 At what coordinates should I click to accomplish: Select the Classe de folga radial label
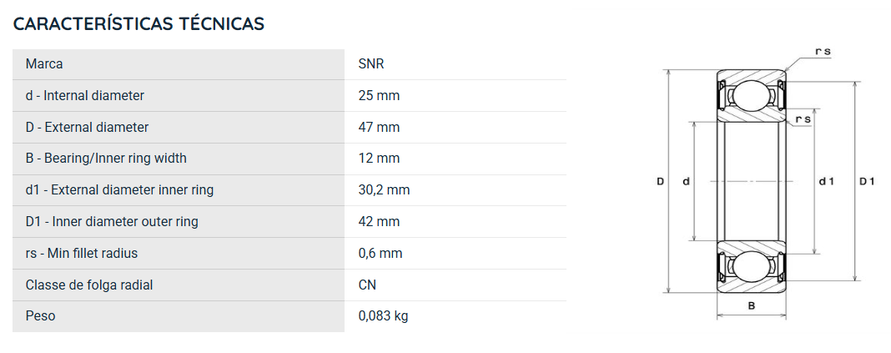click(89, 285)
